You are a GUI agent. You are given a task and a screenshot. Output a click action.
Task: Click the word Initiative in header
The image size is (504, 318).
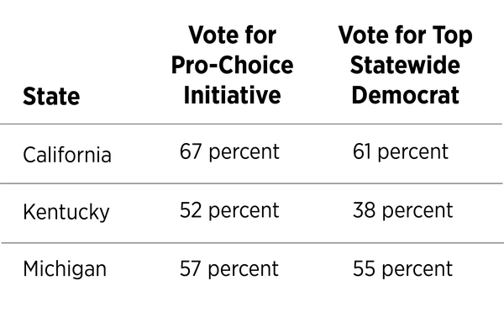tap(233, 95)
